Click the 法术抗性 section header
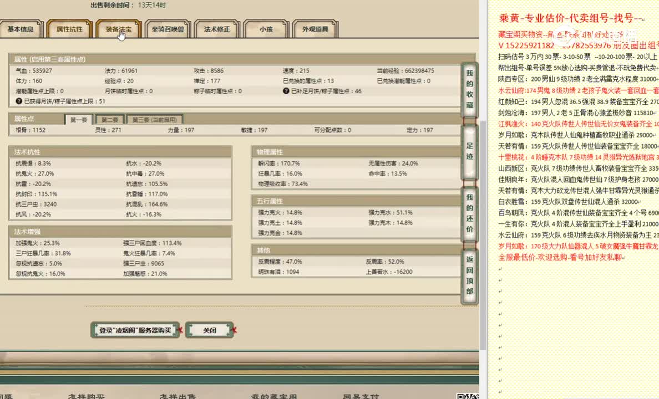The width and height of the screenshot is (659, 399). [x=120, y=152]
